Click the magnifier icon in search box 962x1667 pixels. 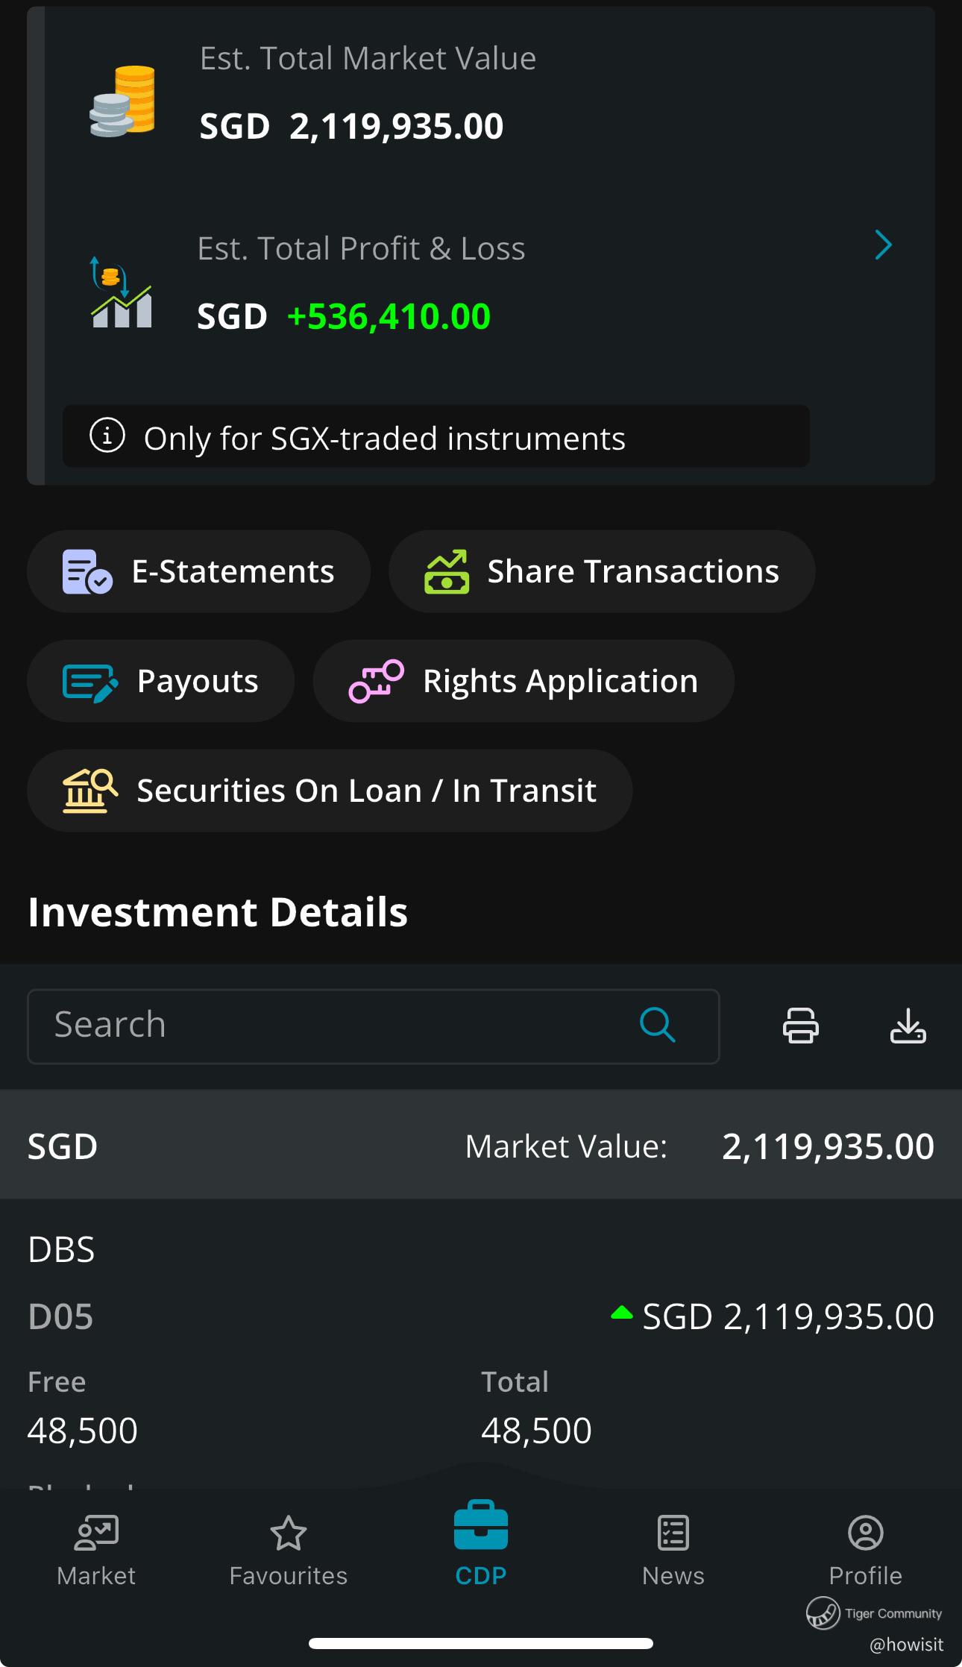point(657,1025)
